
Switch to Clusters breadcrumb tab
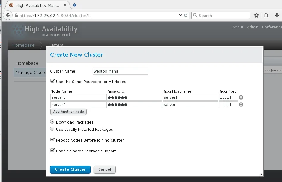pyautogui.click(x=55, y=45)
